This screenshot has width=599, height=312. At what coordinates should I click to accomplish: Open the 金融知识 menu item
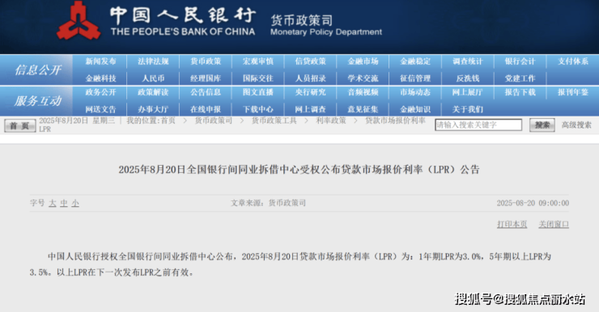tap(415, 109)
